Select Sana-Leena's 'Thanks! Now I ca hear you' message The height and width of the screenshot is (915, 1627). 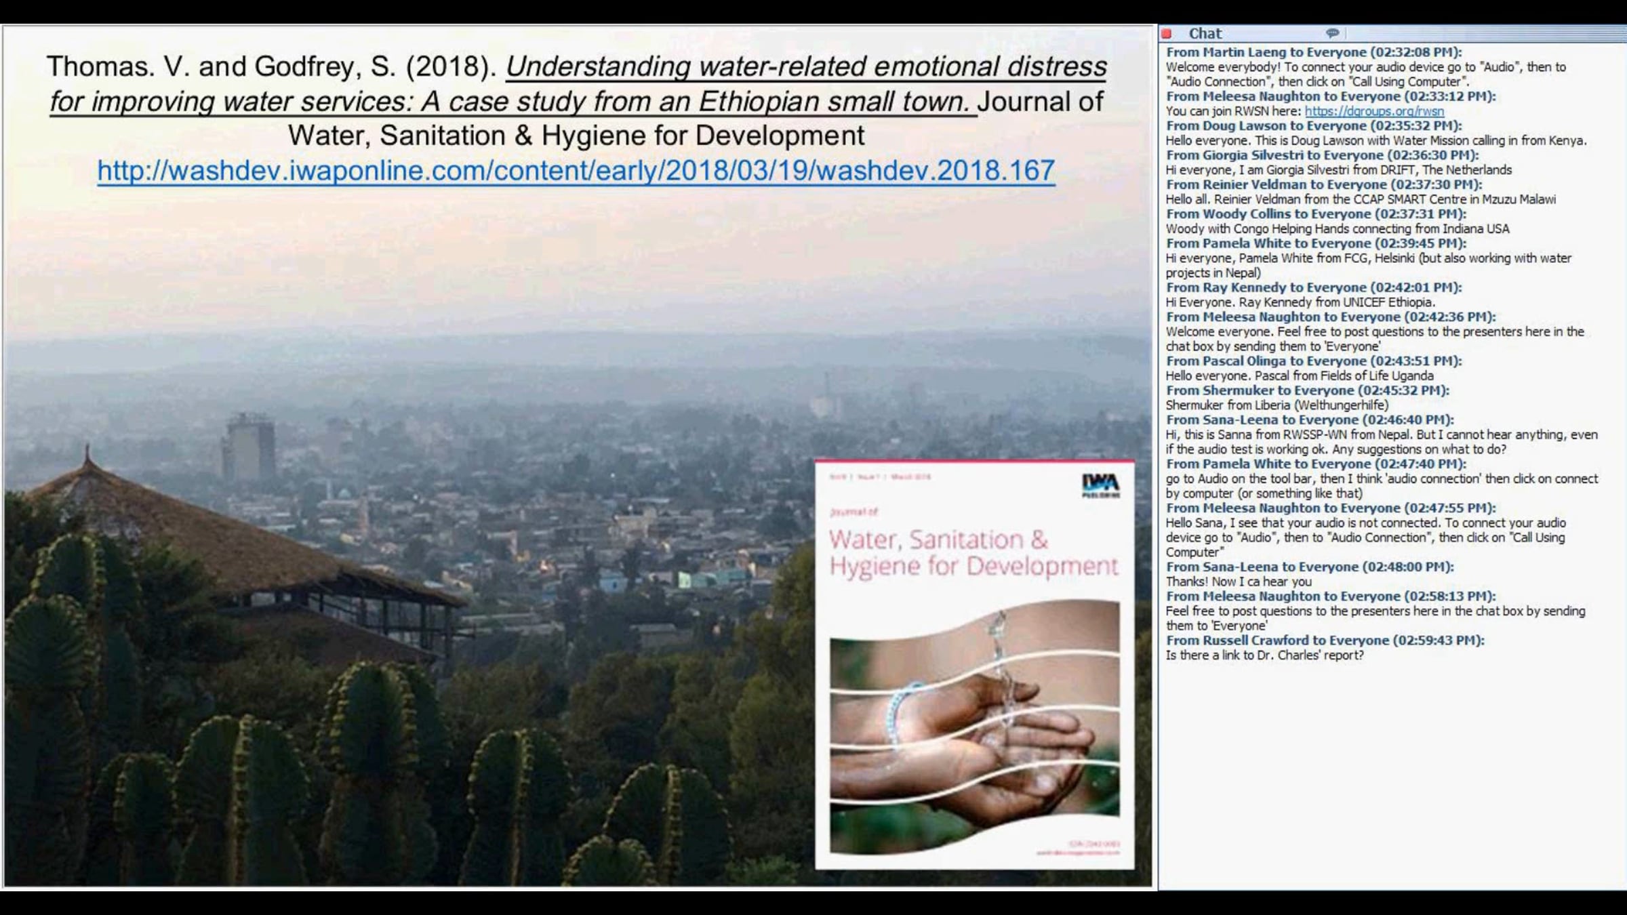point(1238,582)
